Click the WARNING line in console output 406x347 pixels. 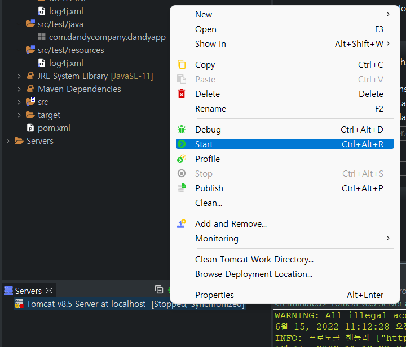(x=340, y=315)
